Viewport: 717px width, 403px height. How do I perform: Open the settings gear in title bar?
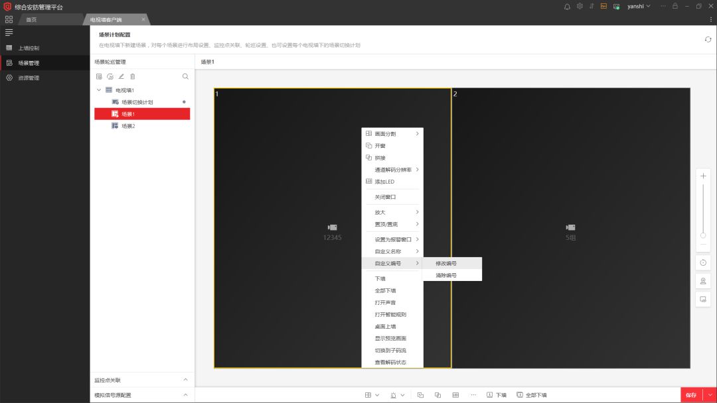coord(580,7)
